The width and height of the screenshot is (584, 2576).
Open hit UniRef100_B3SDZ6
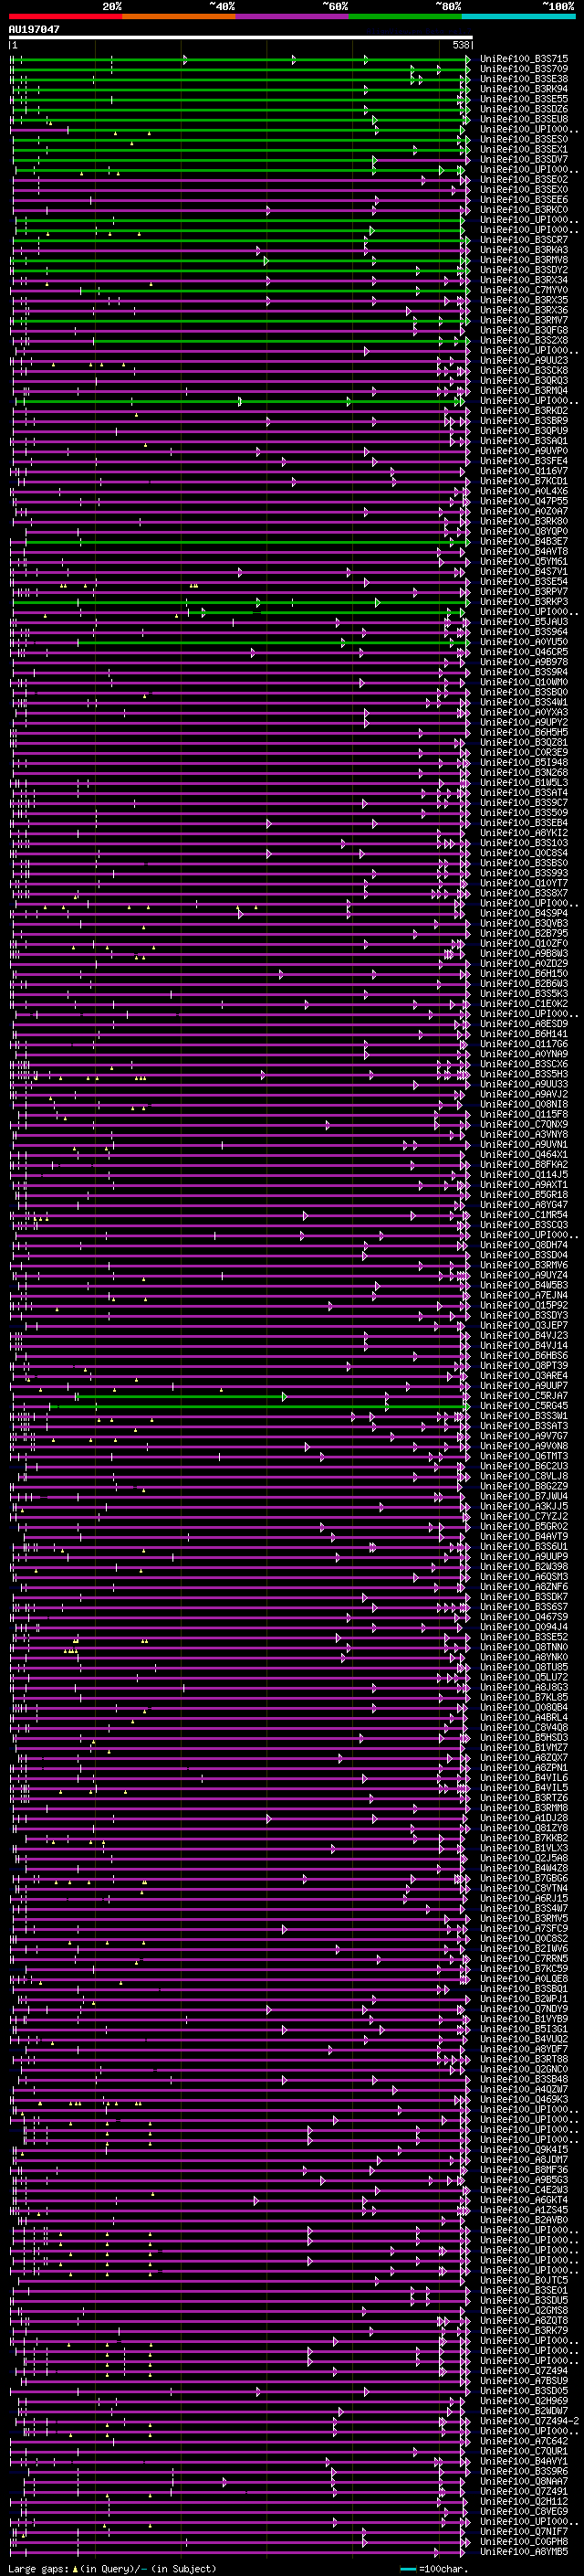[x=524, y=109]
